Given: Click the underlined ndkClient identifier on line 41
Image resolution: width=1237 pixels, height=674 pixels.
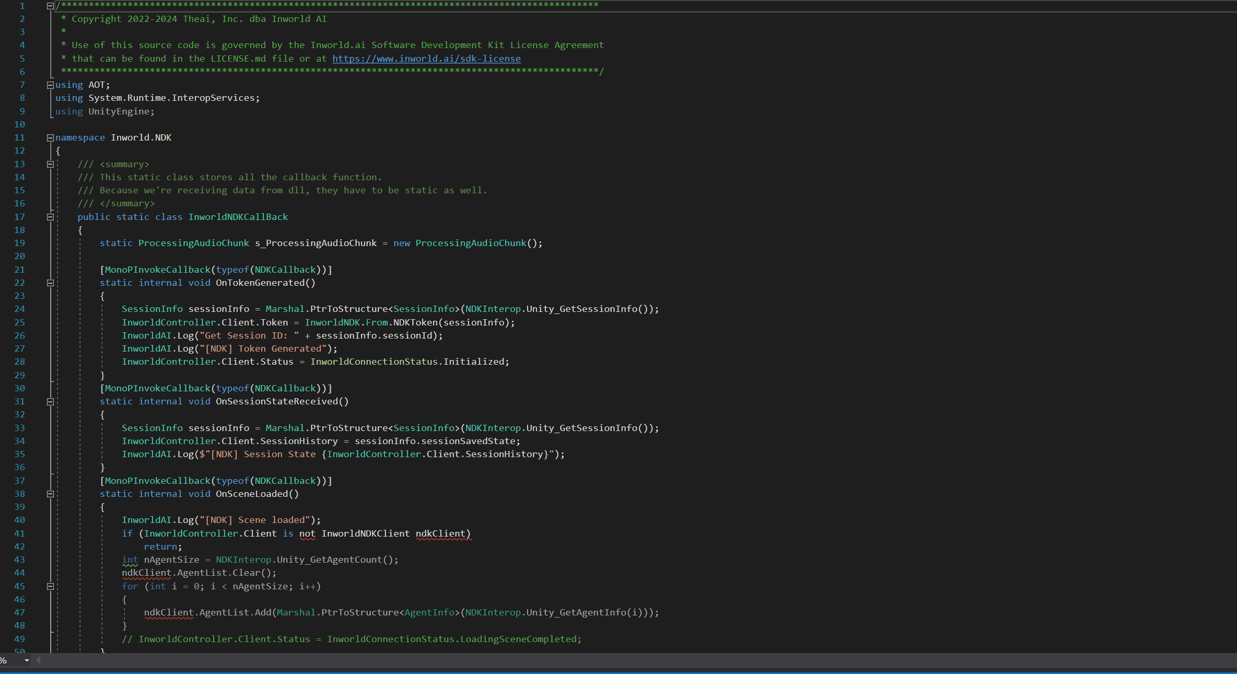Looking at the screenshot, I should click(441, 533).
